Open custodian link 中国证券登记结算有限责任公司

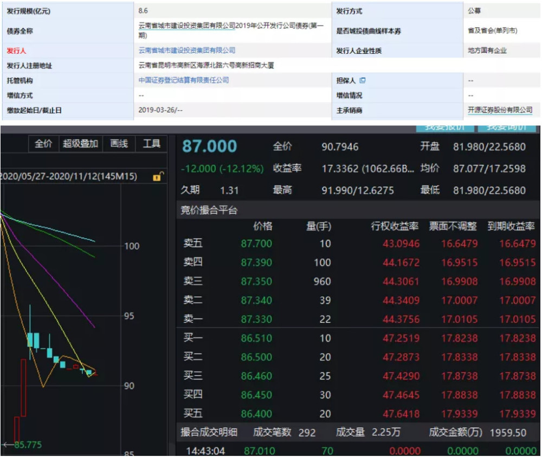pyautogui.click(x=184, y=80)
